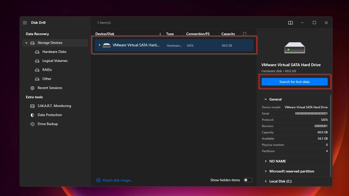Expand the NO NAME partition section

coord(266,161)
